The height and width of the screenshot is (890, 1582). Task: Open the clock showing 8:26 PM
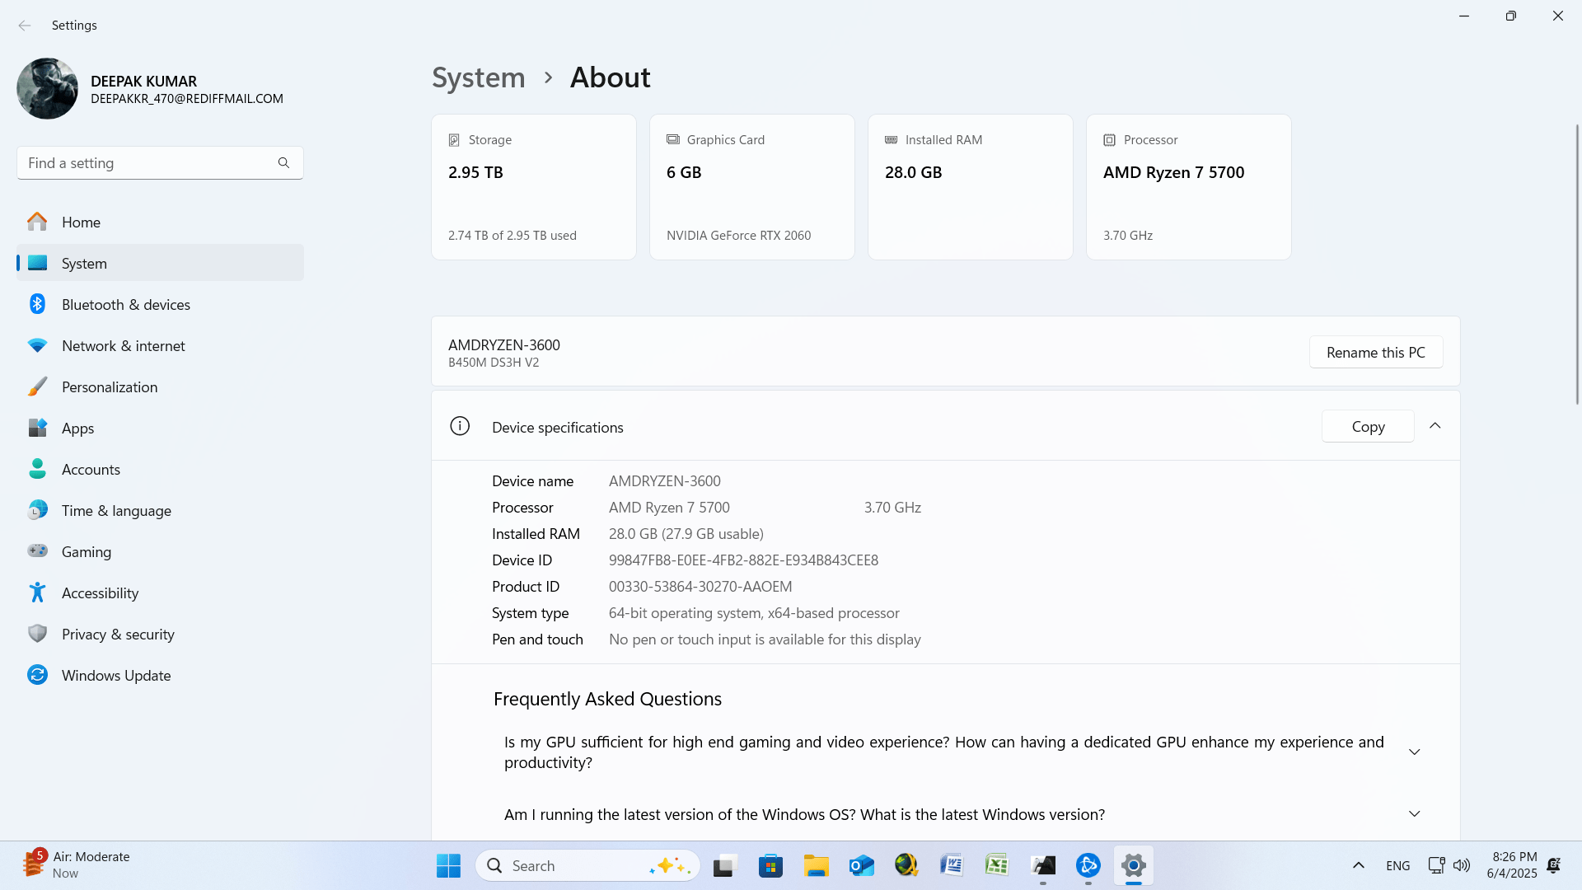[x=1512, y=865]
